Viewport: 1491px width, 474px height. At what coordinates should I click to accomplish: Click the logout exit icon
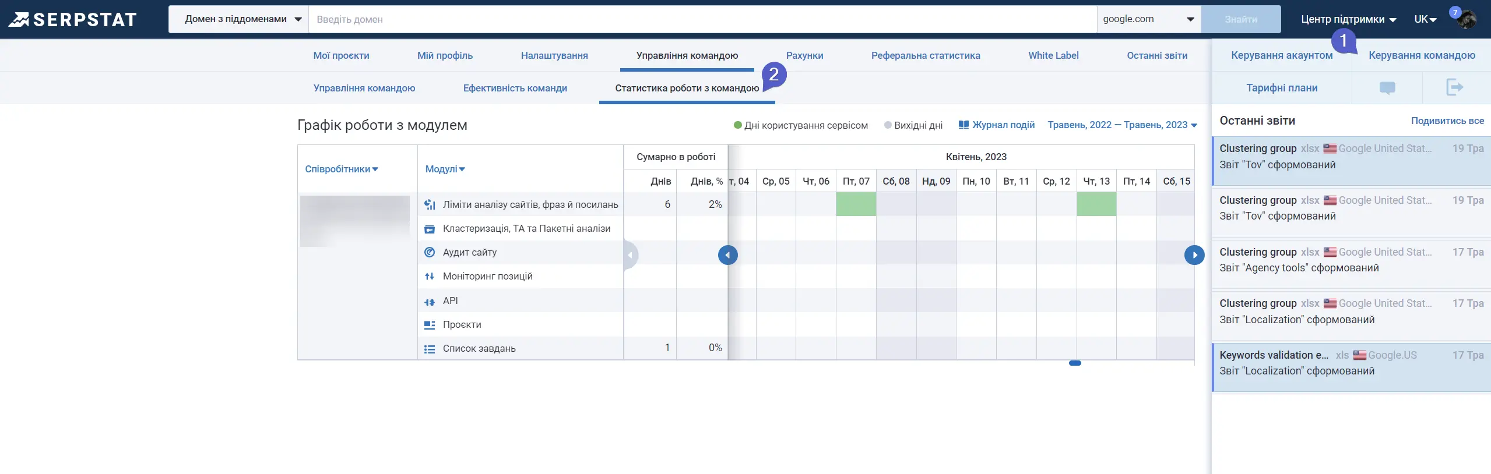pyautogui.click(x=1455, y=87)
